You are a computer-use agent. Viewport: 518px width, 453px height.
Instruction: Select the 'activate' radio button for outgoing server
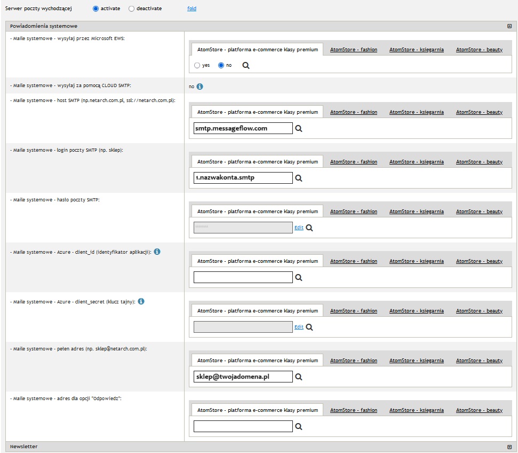(96, 9)
